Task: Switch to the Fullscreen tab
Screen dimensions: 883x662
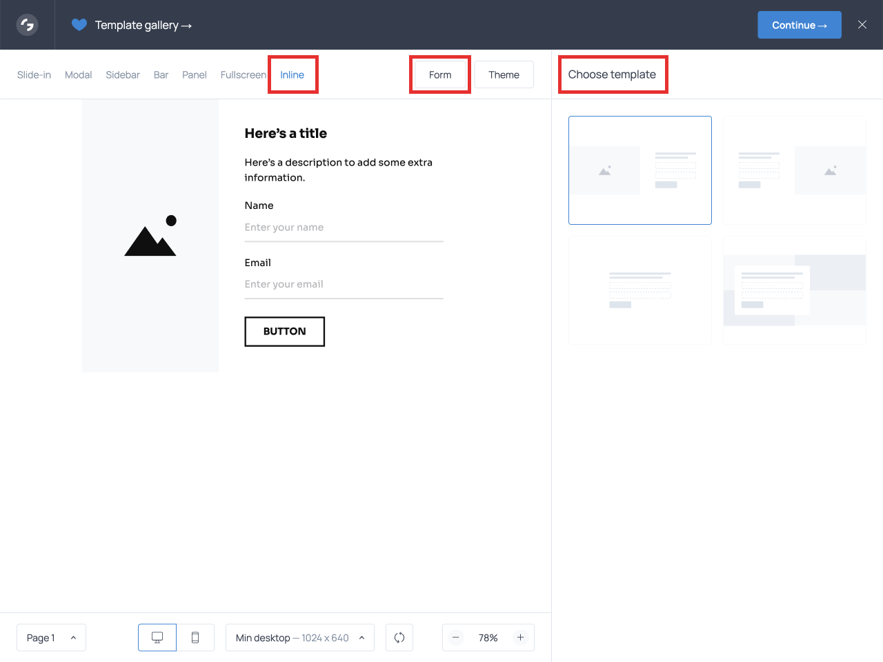Action: point(244,74)
